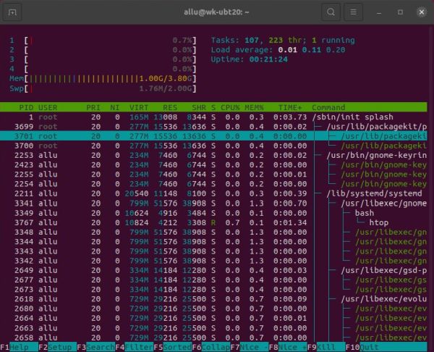Click the allu@wk-ubt20 window title

click(x=216, y=12)
